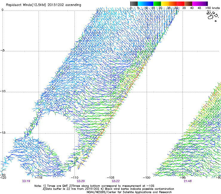Click the Galapagos islands outline on the map
The width and height of the screenshot is (221, 194).
pyautogui.click(x=212, y=16)
